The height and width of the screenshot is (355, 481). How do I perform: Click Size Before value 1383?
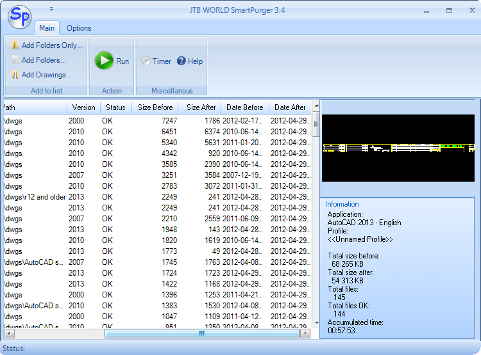click(169, 305)
